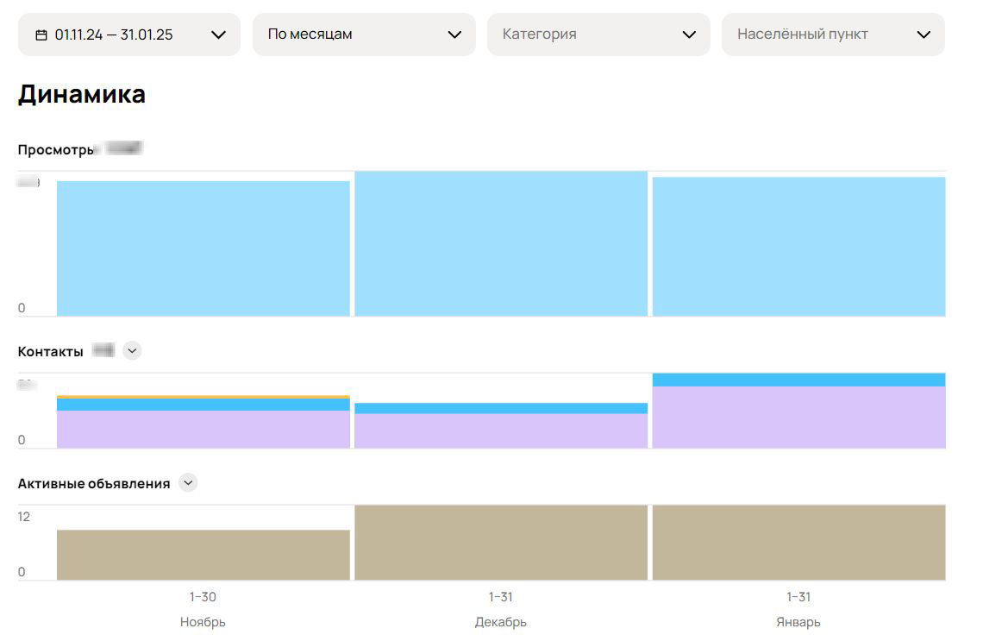Viewport: 983px width, 641px height.
Task: Click the Январь axis label
Action: [x=798, y=622]
